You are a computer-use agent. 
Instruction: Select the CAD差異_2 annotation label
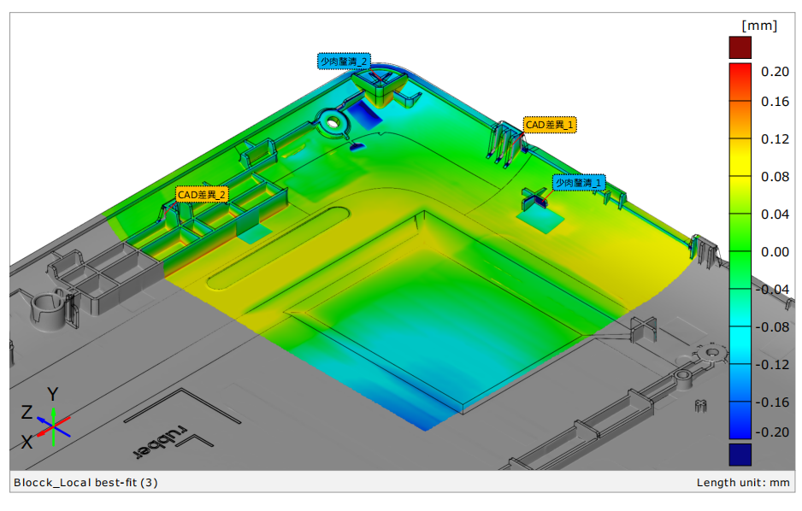(x=201, y=194)
